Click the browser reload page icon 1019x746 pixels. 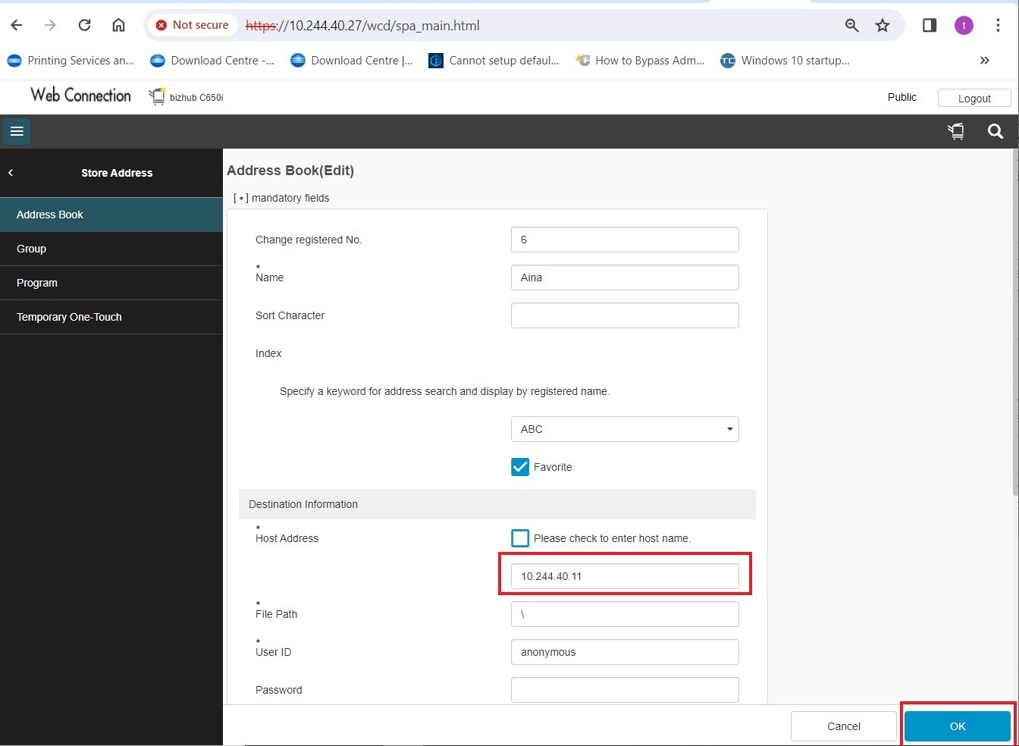[84, 25]
